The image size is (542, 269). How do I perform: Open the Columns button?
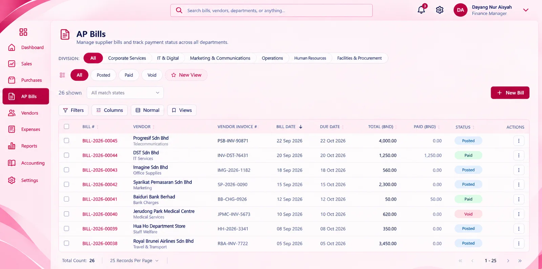pyautogui.click(x=109, y=110)
